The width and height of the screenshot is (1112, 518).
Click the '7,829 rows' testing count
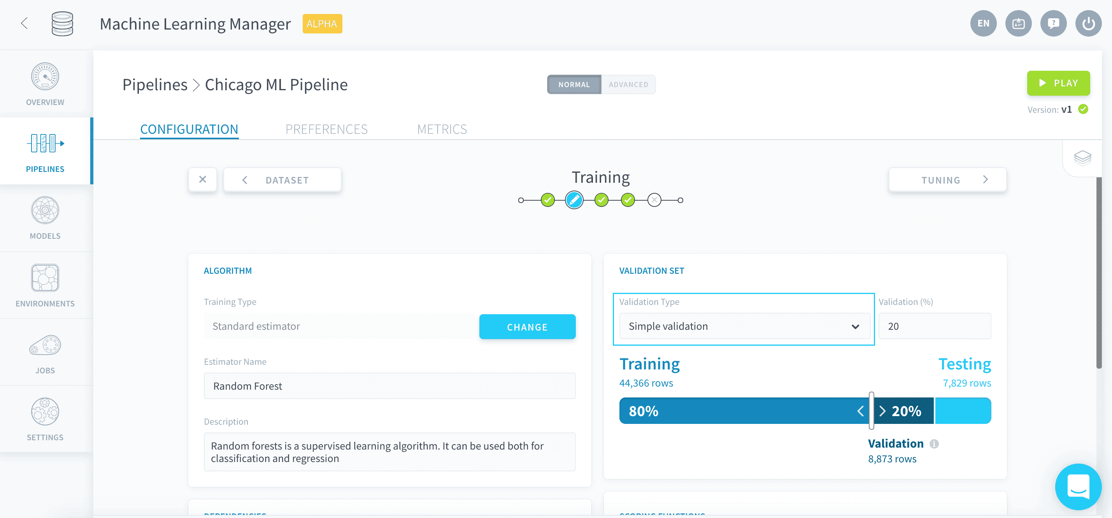tap(966, 383)
